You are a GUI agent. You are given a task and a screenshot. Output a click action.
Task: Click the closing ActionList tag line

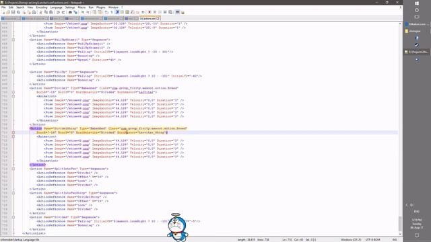34,233
